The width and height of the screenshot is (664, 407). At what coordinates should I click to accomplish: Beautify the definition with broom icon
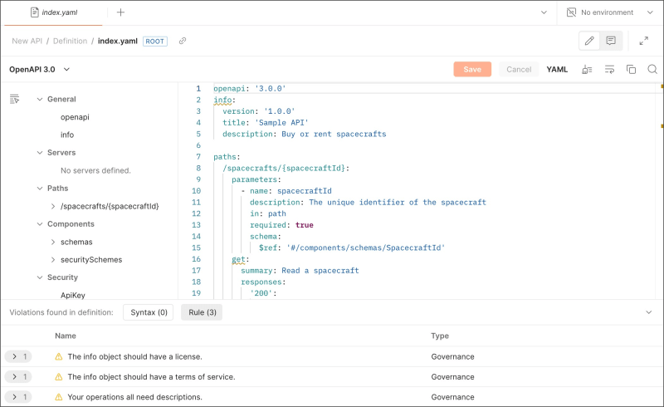coord(587,70)
